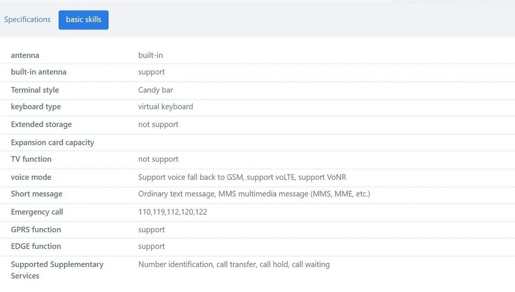Click the Extended storage label
The image size is (515, 292).
point(41,125)
